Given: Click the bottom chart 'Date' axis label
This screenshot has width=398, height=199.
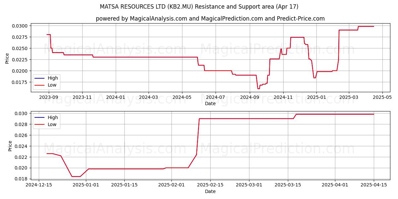Looking at the screenshot, I should click(x=210, y=191).
